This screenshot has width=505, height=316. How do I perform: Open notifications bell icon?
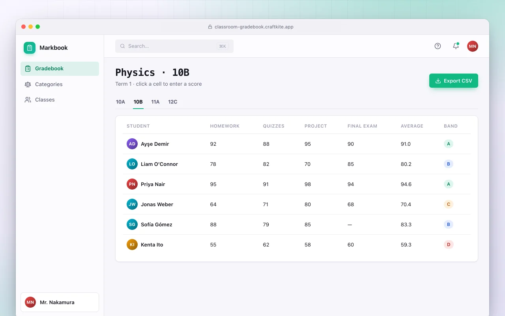pos(456,46)
